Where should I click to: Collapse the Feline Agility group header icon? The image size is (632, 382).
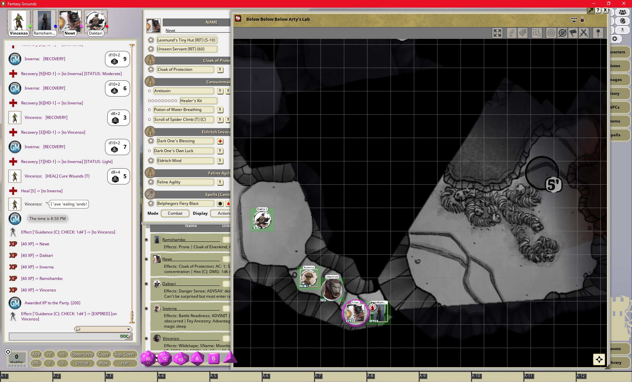(150, 173)
